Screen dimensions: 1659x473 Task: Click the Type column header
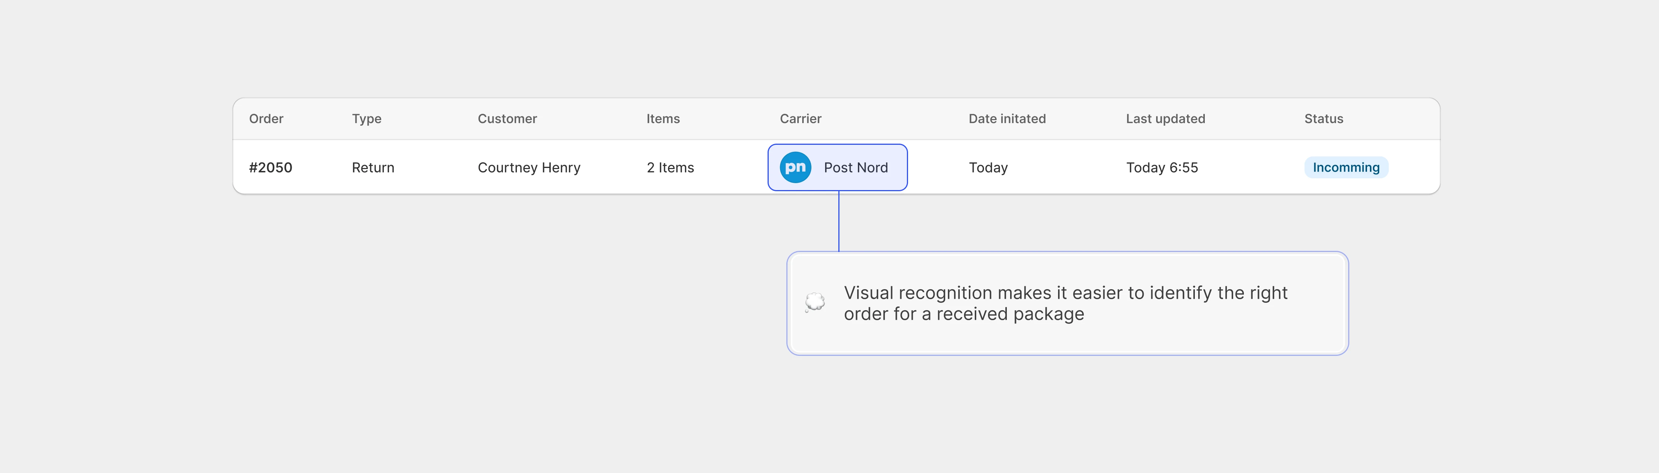(x=366, y=119)
